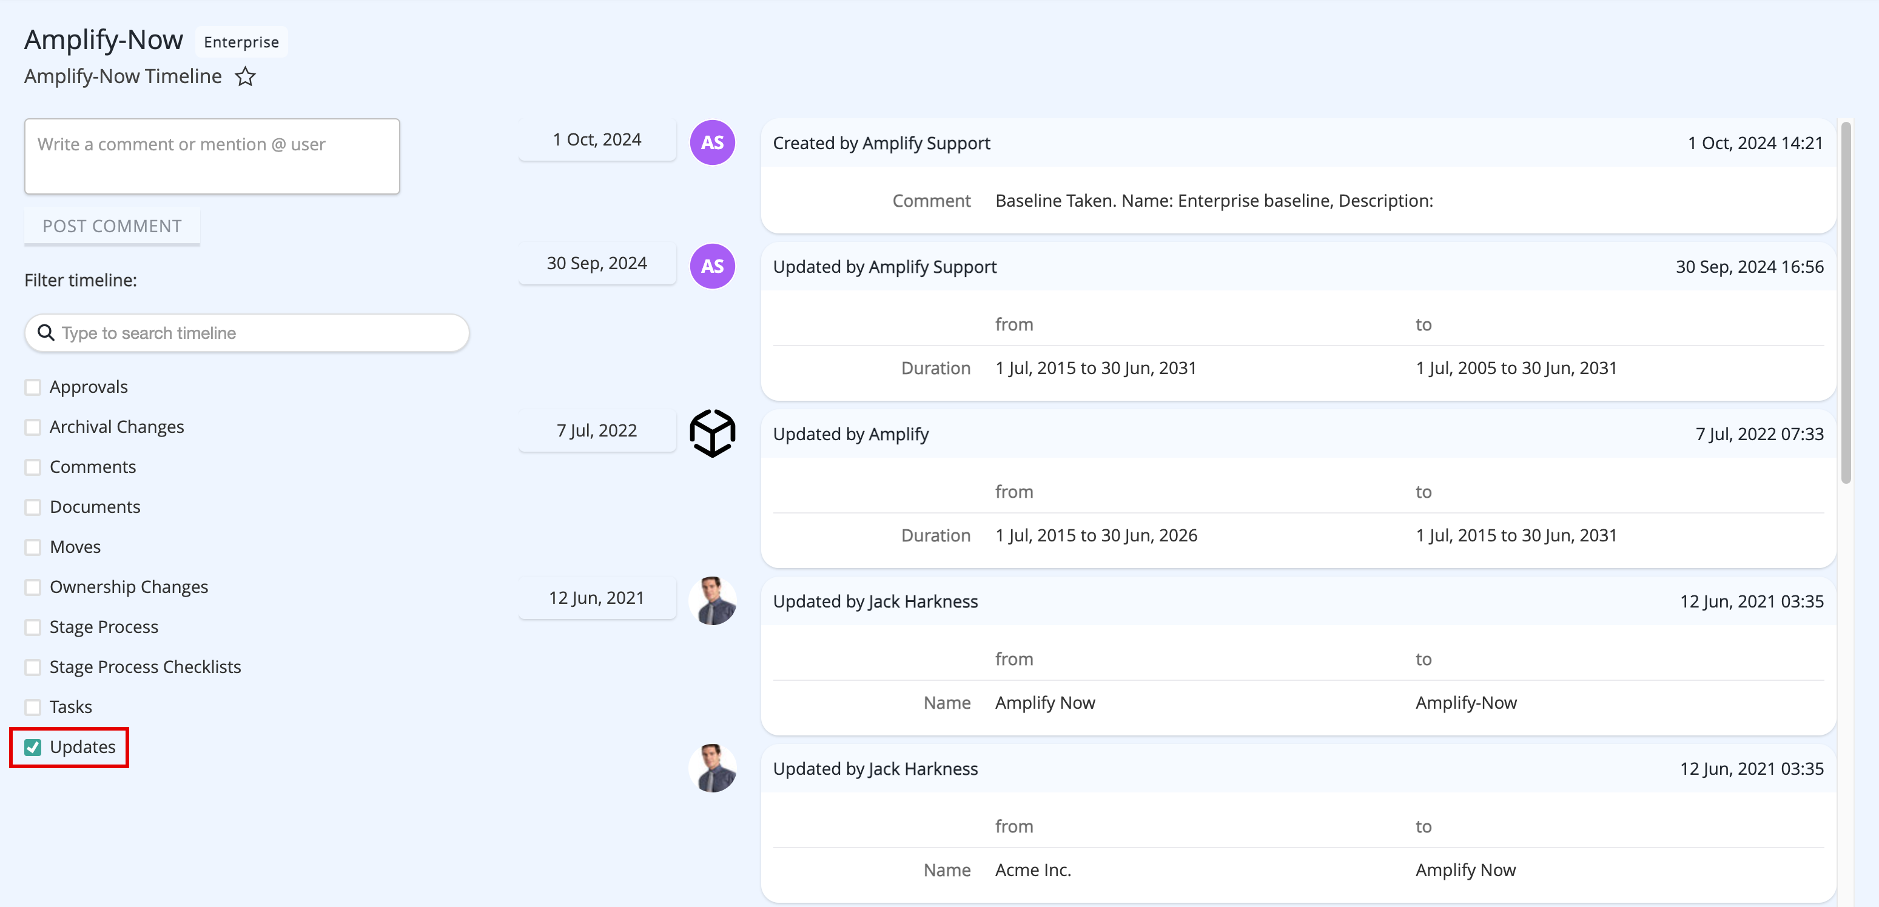Click the Amplify-Now Timeline subtitle

pyautogui.click(x=123, y=76)
